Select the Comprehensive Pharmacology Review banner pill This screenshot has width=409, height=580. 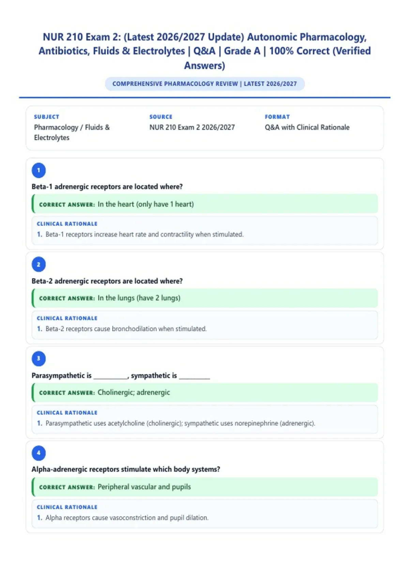click(204, 84)
